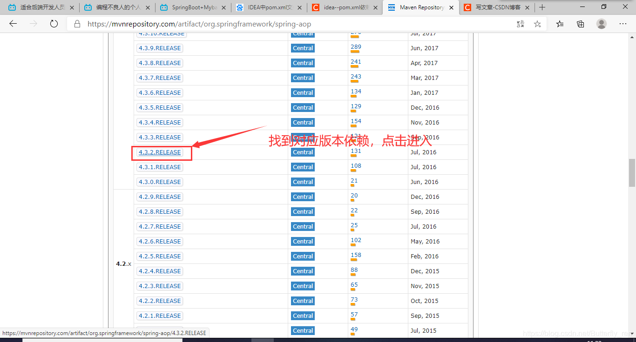The width and height of the screenshot is (636, 342).
Task: Open version 4.3.1.RELEASE
Action: 160,167
